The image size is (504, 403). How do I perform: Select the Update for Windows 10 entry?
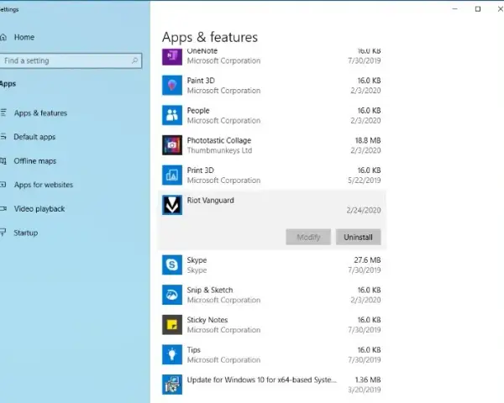click(x=271, y=385)
